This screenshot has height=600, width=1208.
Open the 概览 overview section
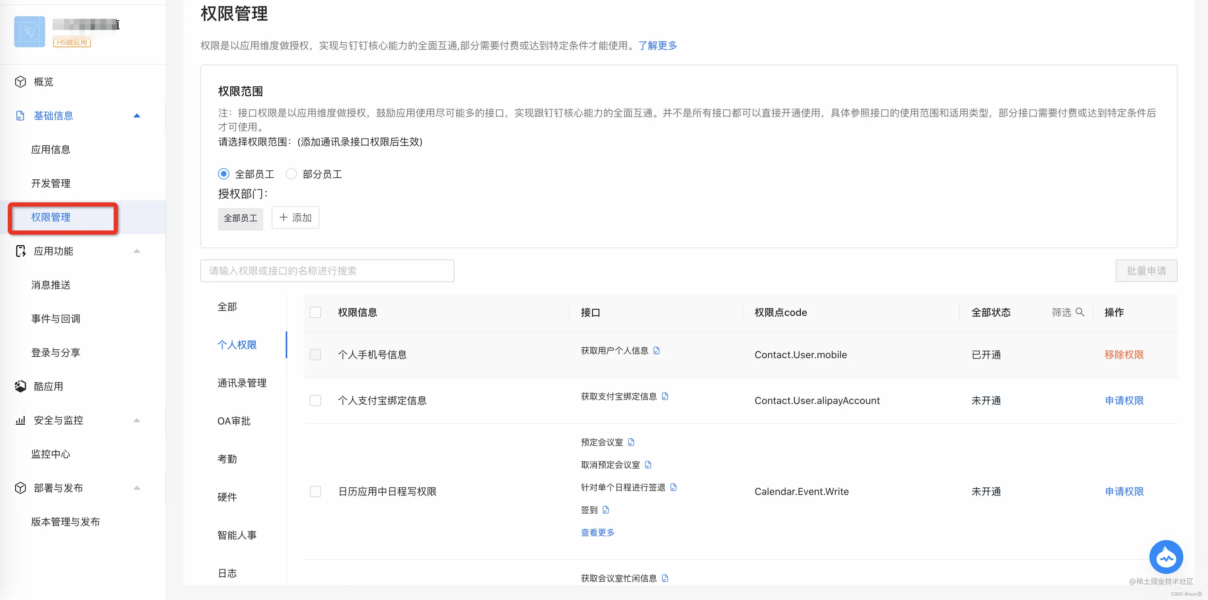[x=43, y=81]
